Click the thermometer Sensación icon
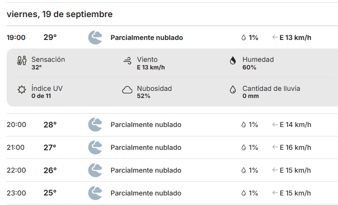The width and height of the screenshot is (338, 205). [21, 61]
